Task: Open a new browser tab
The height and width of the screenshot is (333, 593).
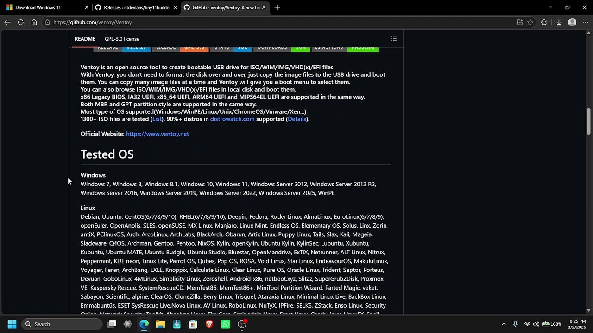Action: coord(277,7)
